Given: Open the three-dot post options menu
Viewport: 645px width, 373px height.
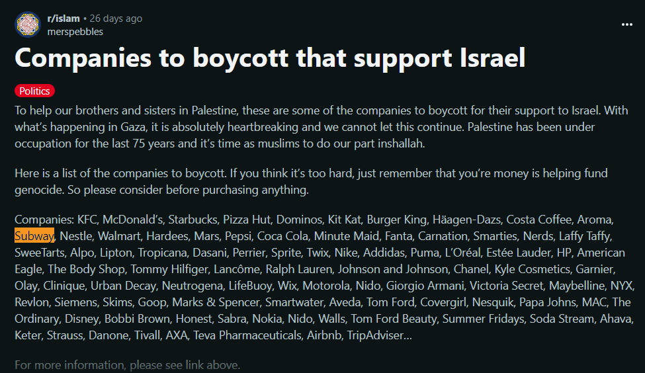Looking at the screenshot, I should (627, 24).
